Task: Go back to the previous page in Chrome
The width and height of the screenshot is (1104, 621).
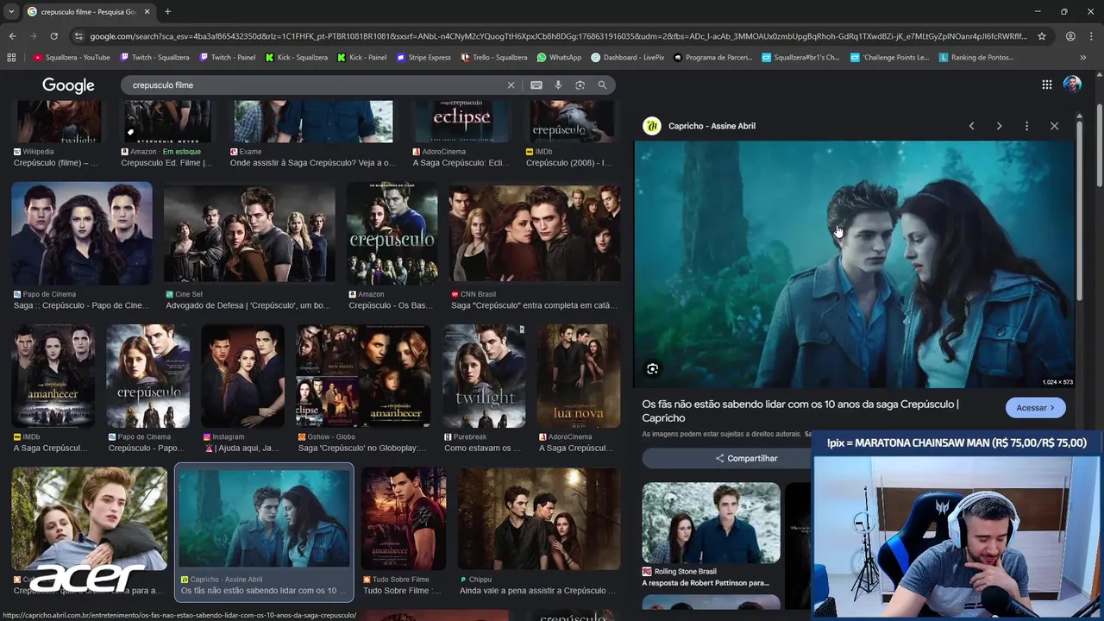Action: click(x=12, y=36)
